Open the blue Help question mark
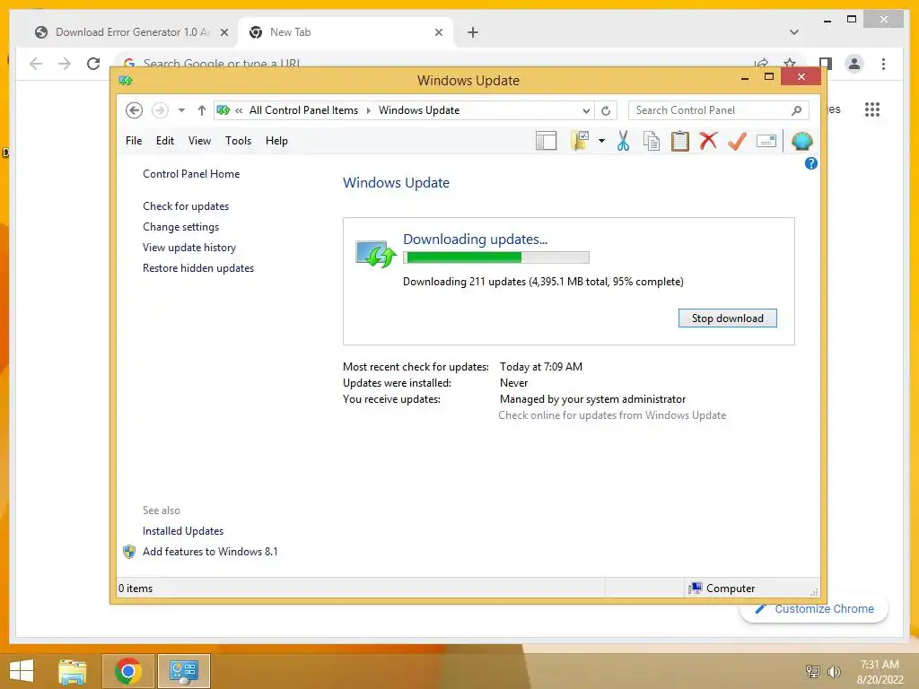Viewport: 919px width, 689px height. coord(811,163)
